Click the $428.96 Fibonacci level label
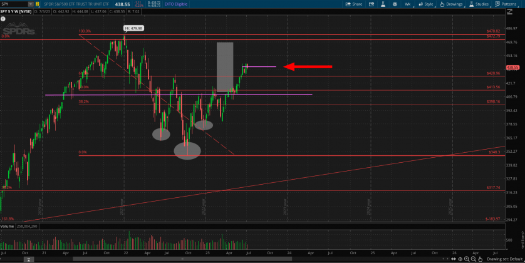 [493, 73]
